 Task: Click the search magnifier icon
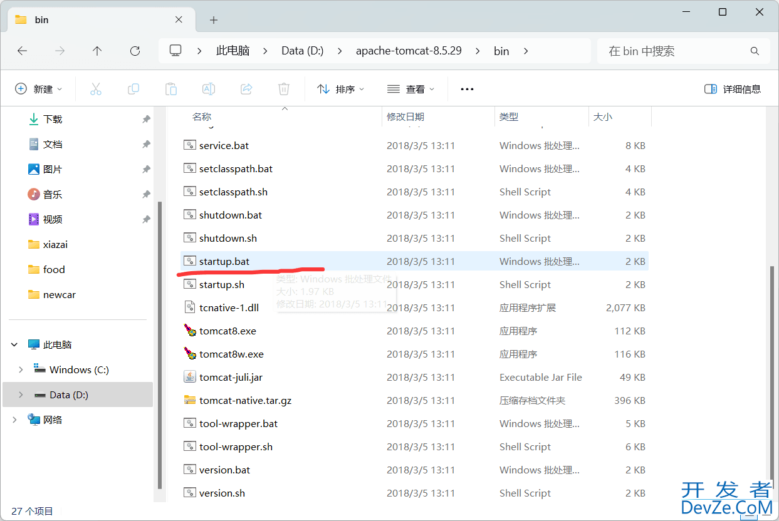(755, 51)
